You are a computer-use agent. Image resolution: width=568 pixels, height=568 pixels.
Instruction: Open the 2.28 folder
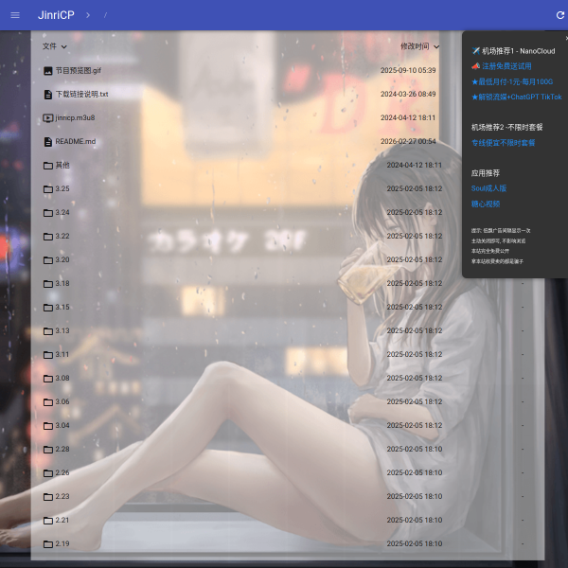pyautogui.click(x=62, y=449)
